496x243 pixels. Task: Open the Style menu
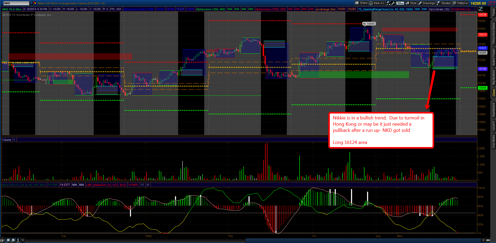pyautogui.click(x=411, y=3)
